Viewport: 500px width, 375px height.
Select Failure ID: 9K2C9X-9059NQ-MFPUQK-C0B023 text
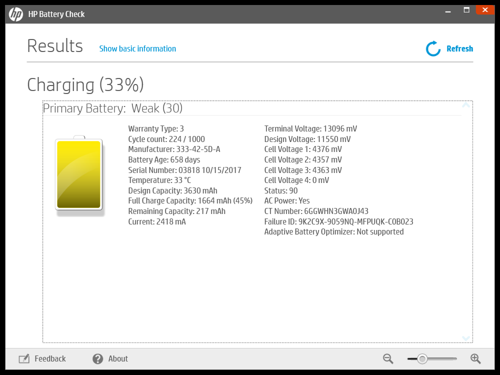(x=338, y=221)
